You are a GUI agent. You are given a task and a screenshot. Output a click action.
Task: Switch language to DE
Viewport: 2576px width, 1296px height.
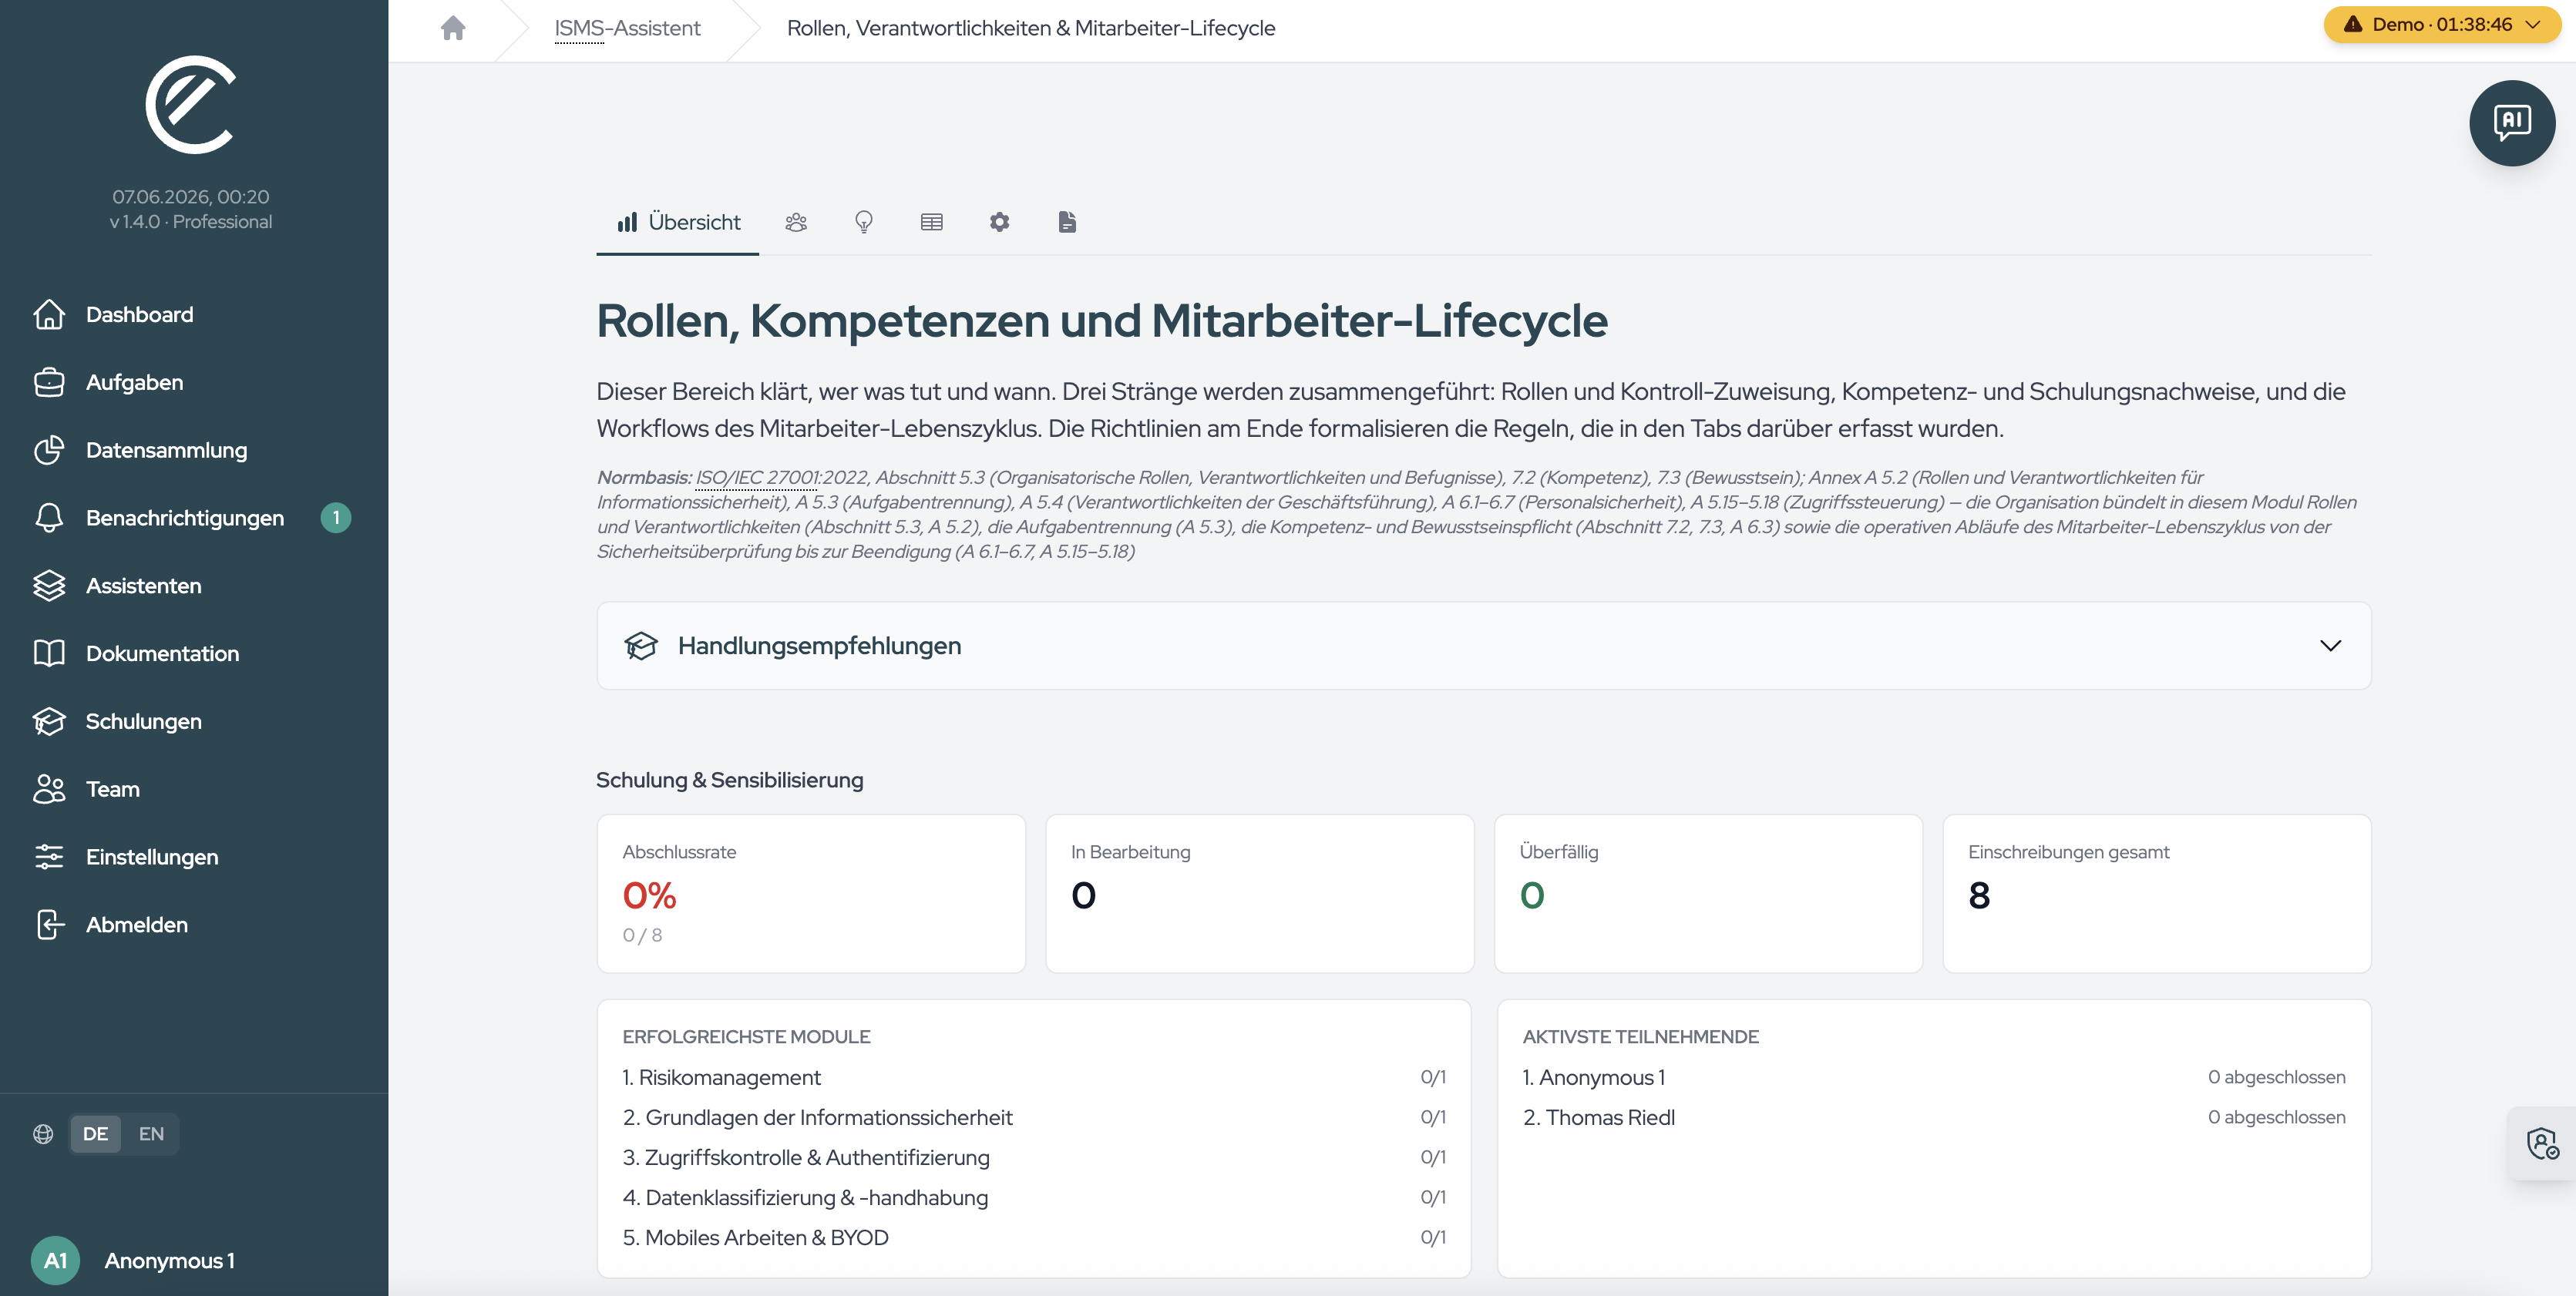[95, 1134]
